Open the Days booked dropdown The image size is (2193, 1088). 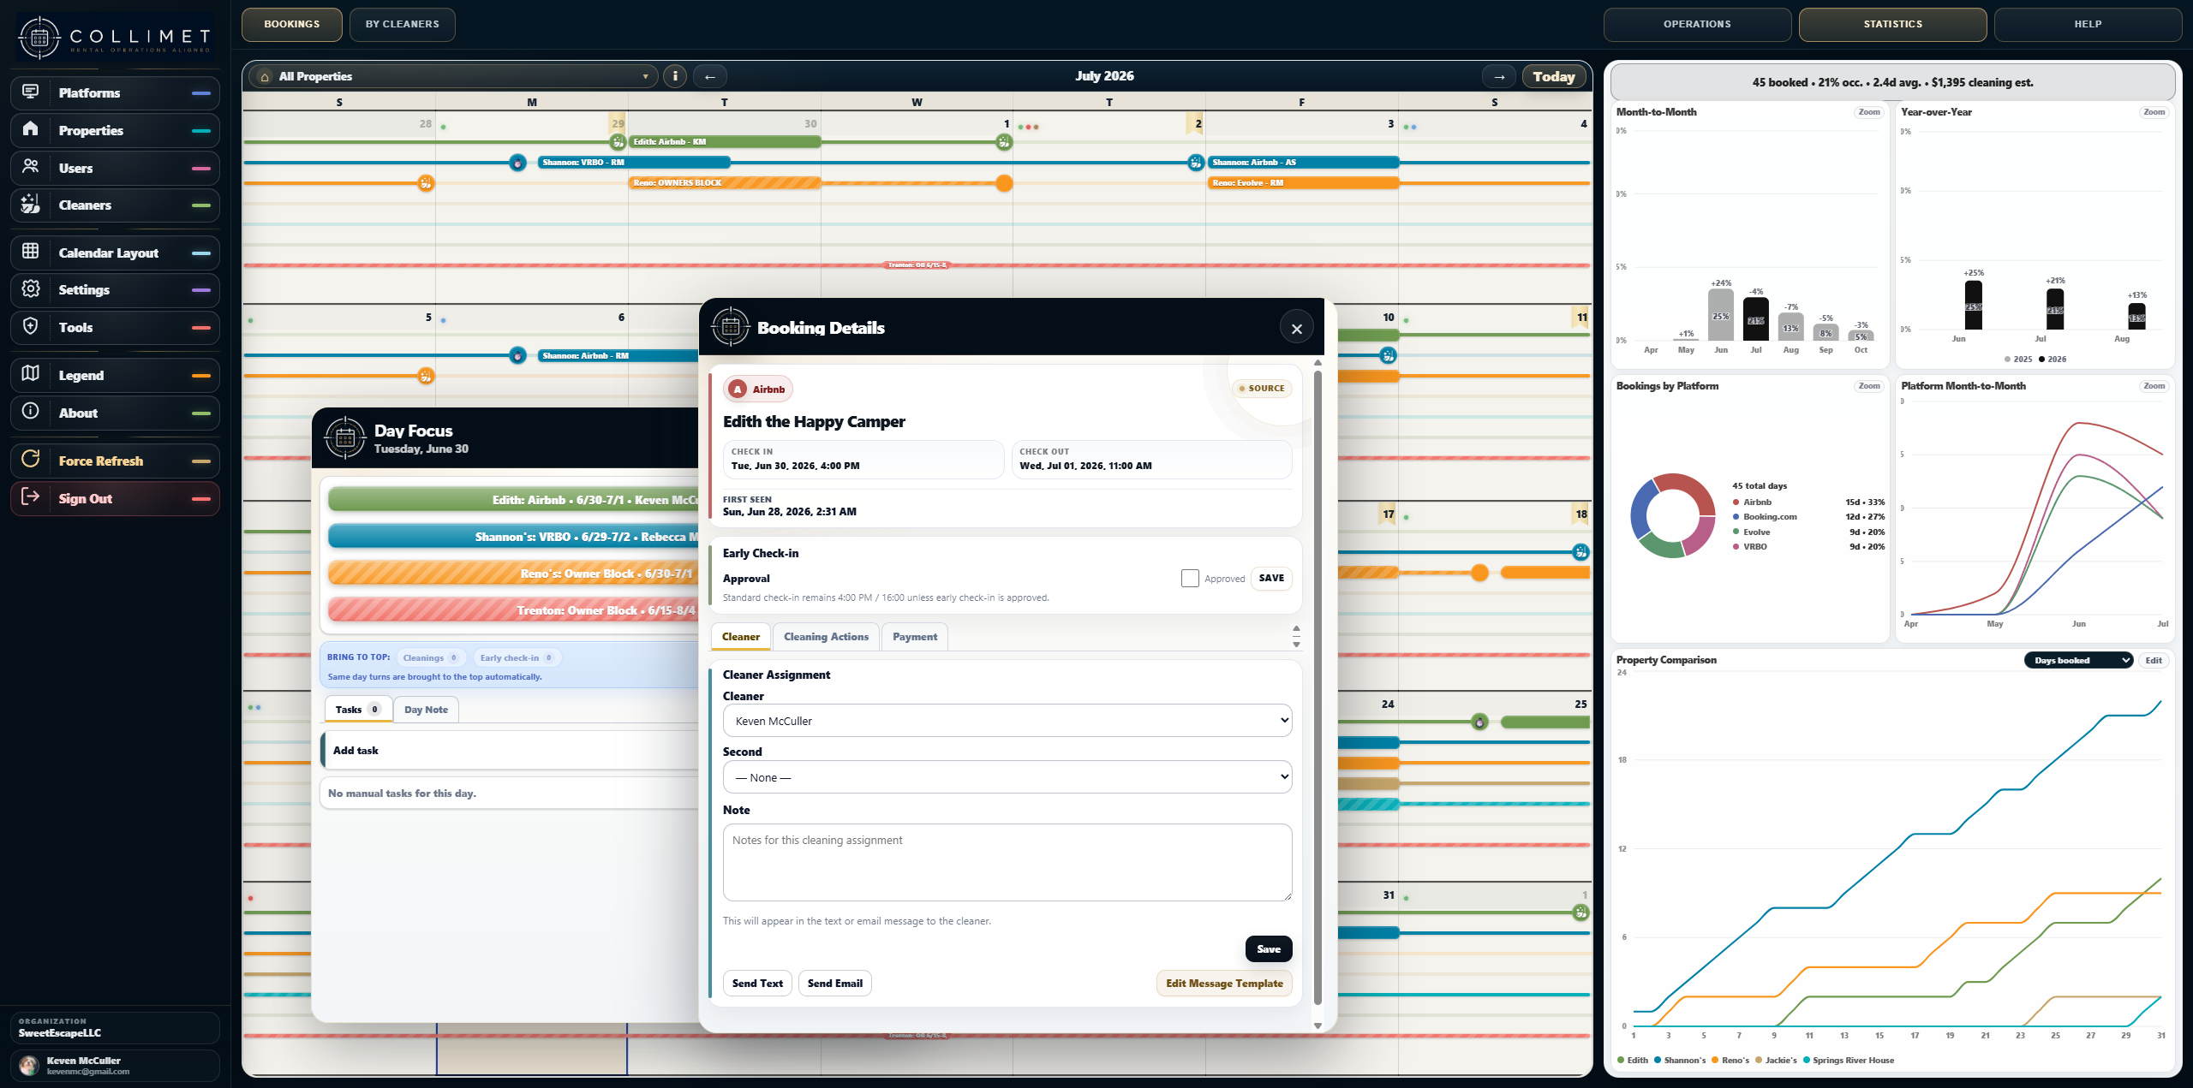coord(2078,661)
